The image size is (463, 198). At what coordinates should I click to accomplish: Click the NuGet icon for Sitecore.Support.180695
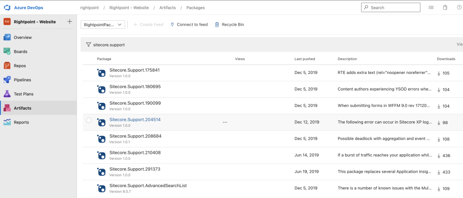pos(101,89)
